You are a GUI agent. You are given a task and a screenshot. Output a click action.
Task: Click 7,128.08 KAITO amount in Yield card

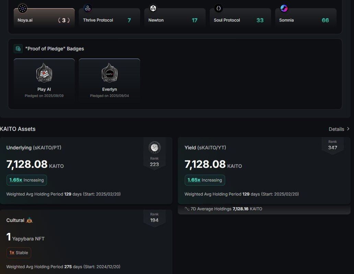coord(213,164)
